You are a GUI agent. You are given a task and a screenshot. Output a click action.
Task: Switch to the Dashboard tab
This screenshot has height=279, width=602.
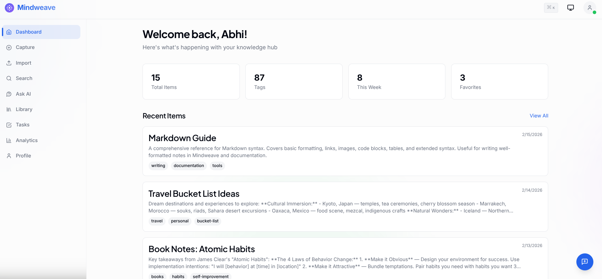pos(28,32)
